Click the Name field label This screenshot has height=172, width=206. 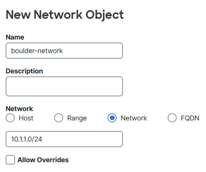tap(15, 37)
